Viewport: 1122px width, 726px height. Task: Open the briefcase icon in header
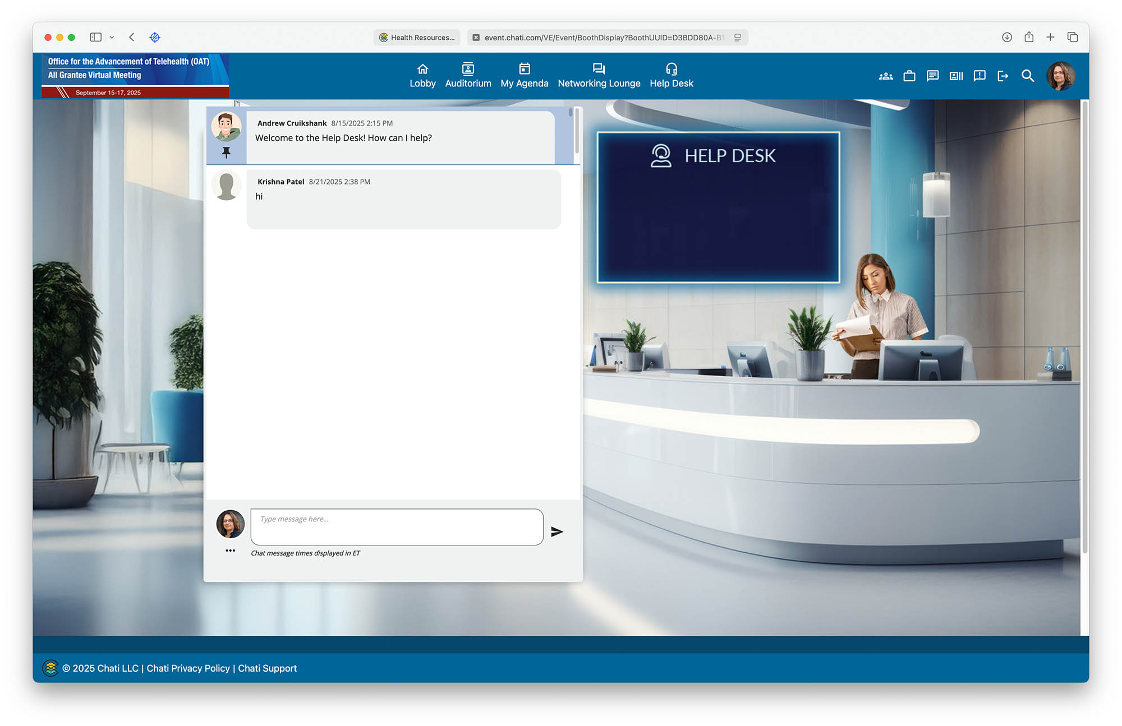click(909, 76)
